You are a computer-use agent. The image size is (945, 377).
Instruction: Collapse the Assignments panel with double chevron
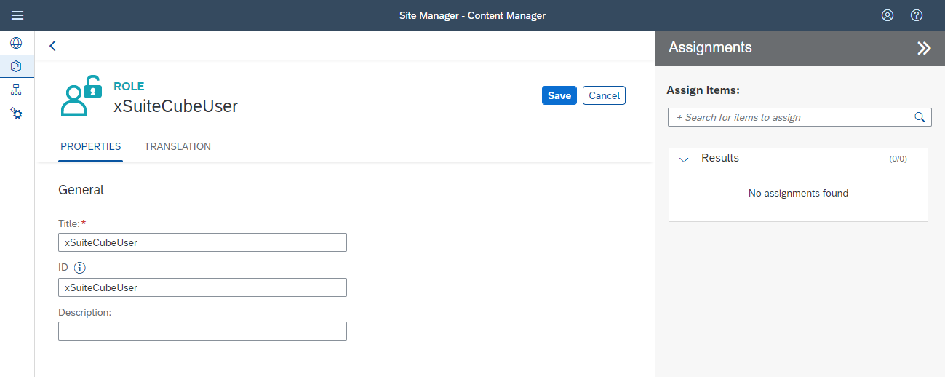click(x=923, y=48)
